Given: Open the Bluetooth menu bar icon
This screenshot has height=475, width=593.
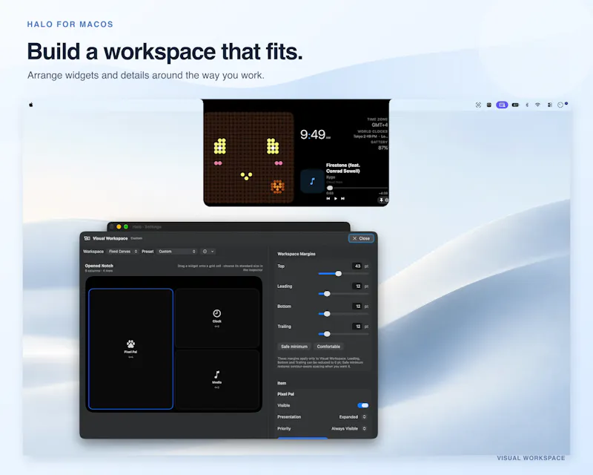Looking at the screenshot, I should 527,105.
